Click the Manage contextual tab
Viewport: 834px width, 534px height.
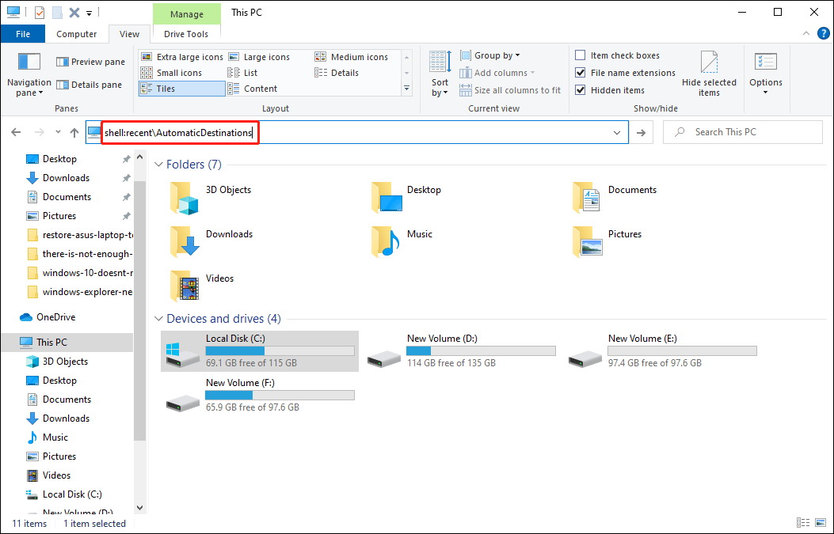point(187,14)
